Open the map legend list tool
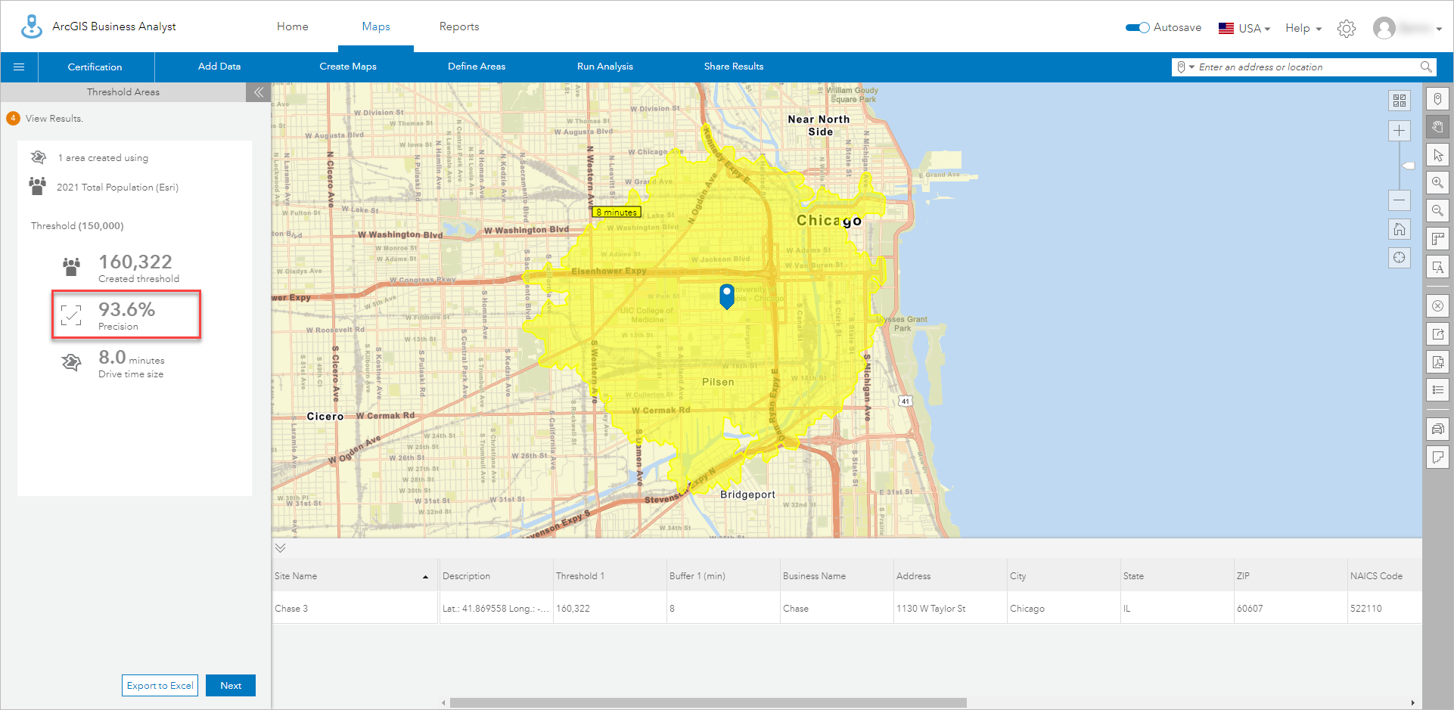1454x710 pixels. click(1437, 390)
